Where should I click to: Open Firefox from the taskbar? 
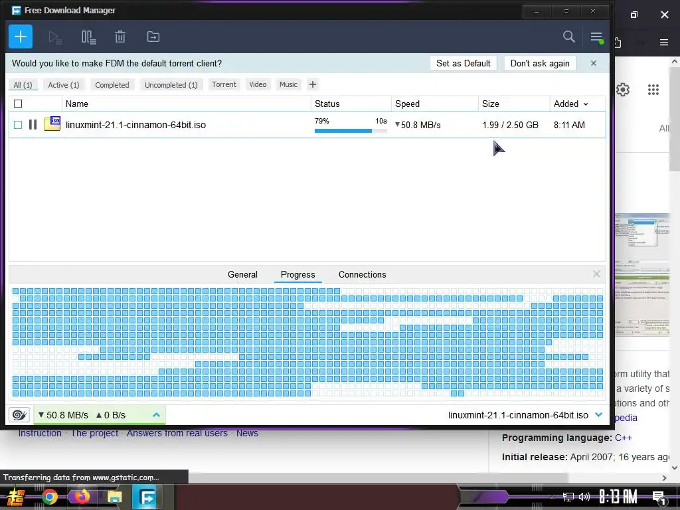pos(82,497)
